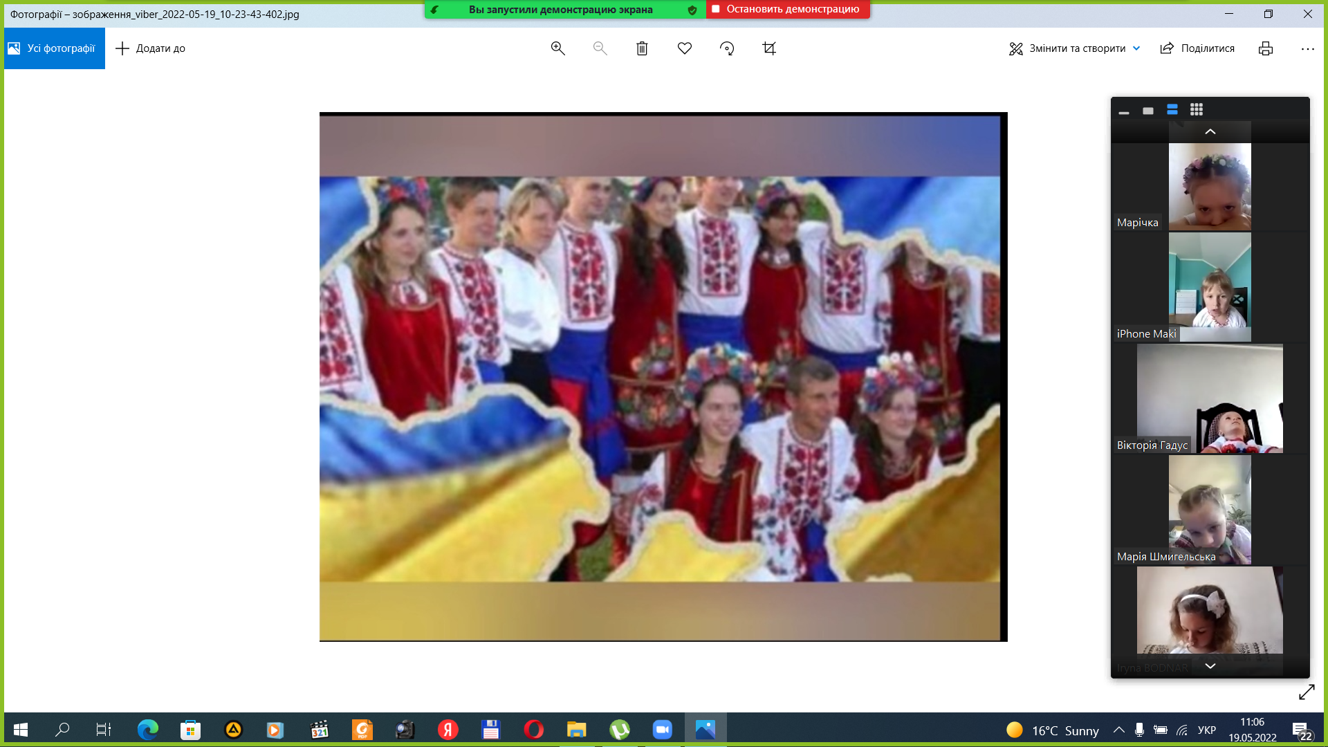Select Марія Шмигельська video thumbnail
This screenshot has height=747, width=1328.
pos(1210,510)
